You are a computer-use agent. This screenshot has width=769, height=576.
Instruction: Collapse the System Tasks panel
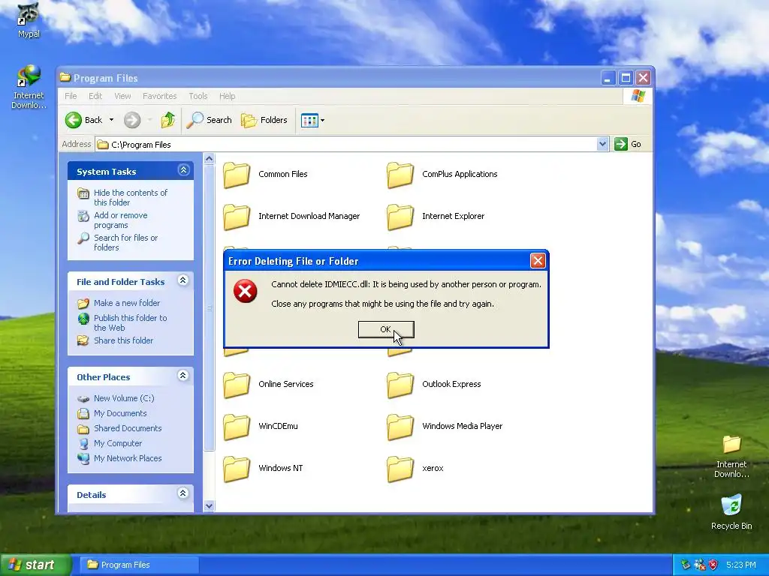(x=183, y=170)
